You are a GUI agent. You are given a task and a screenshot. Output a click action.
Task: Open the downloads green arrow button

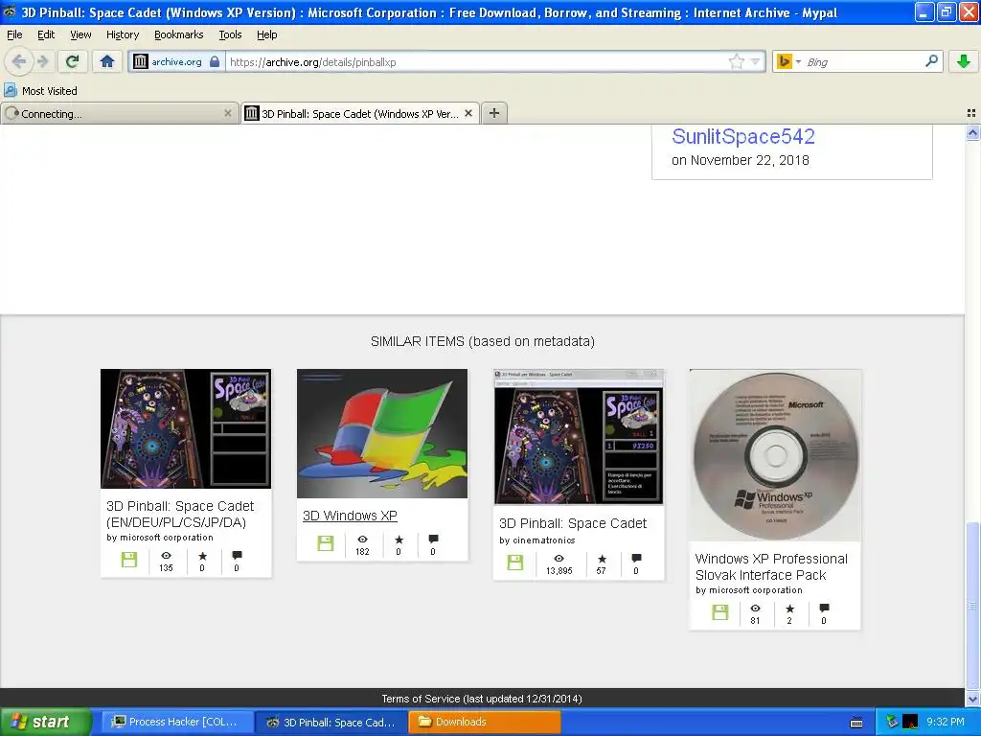[964, 61]
